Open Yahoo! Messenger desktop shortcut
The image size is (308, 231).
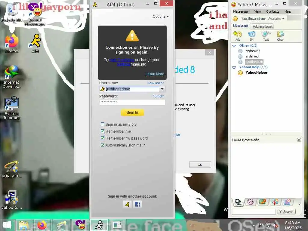coord(35,14)
